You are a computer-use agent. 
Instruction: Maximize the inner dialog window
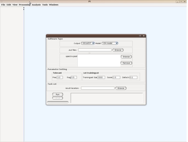pyautogui.click(x=140, y=36)
